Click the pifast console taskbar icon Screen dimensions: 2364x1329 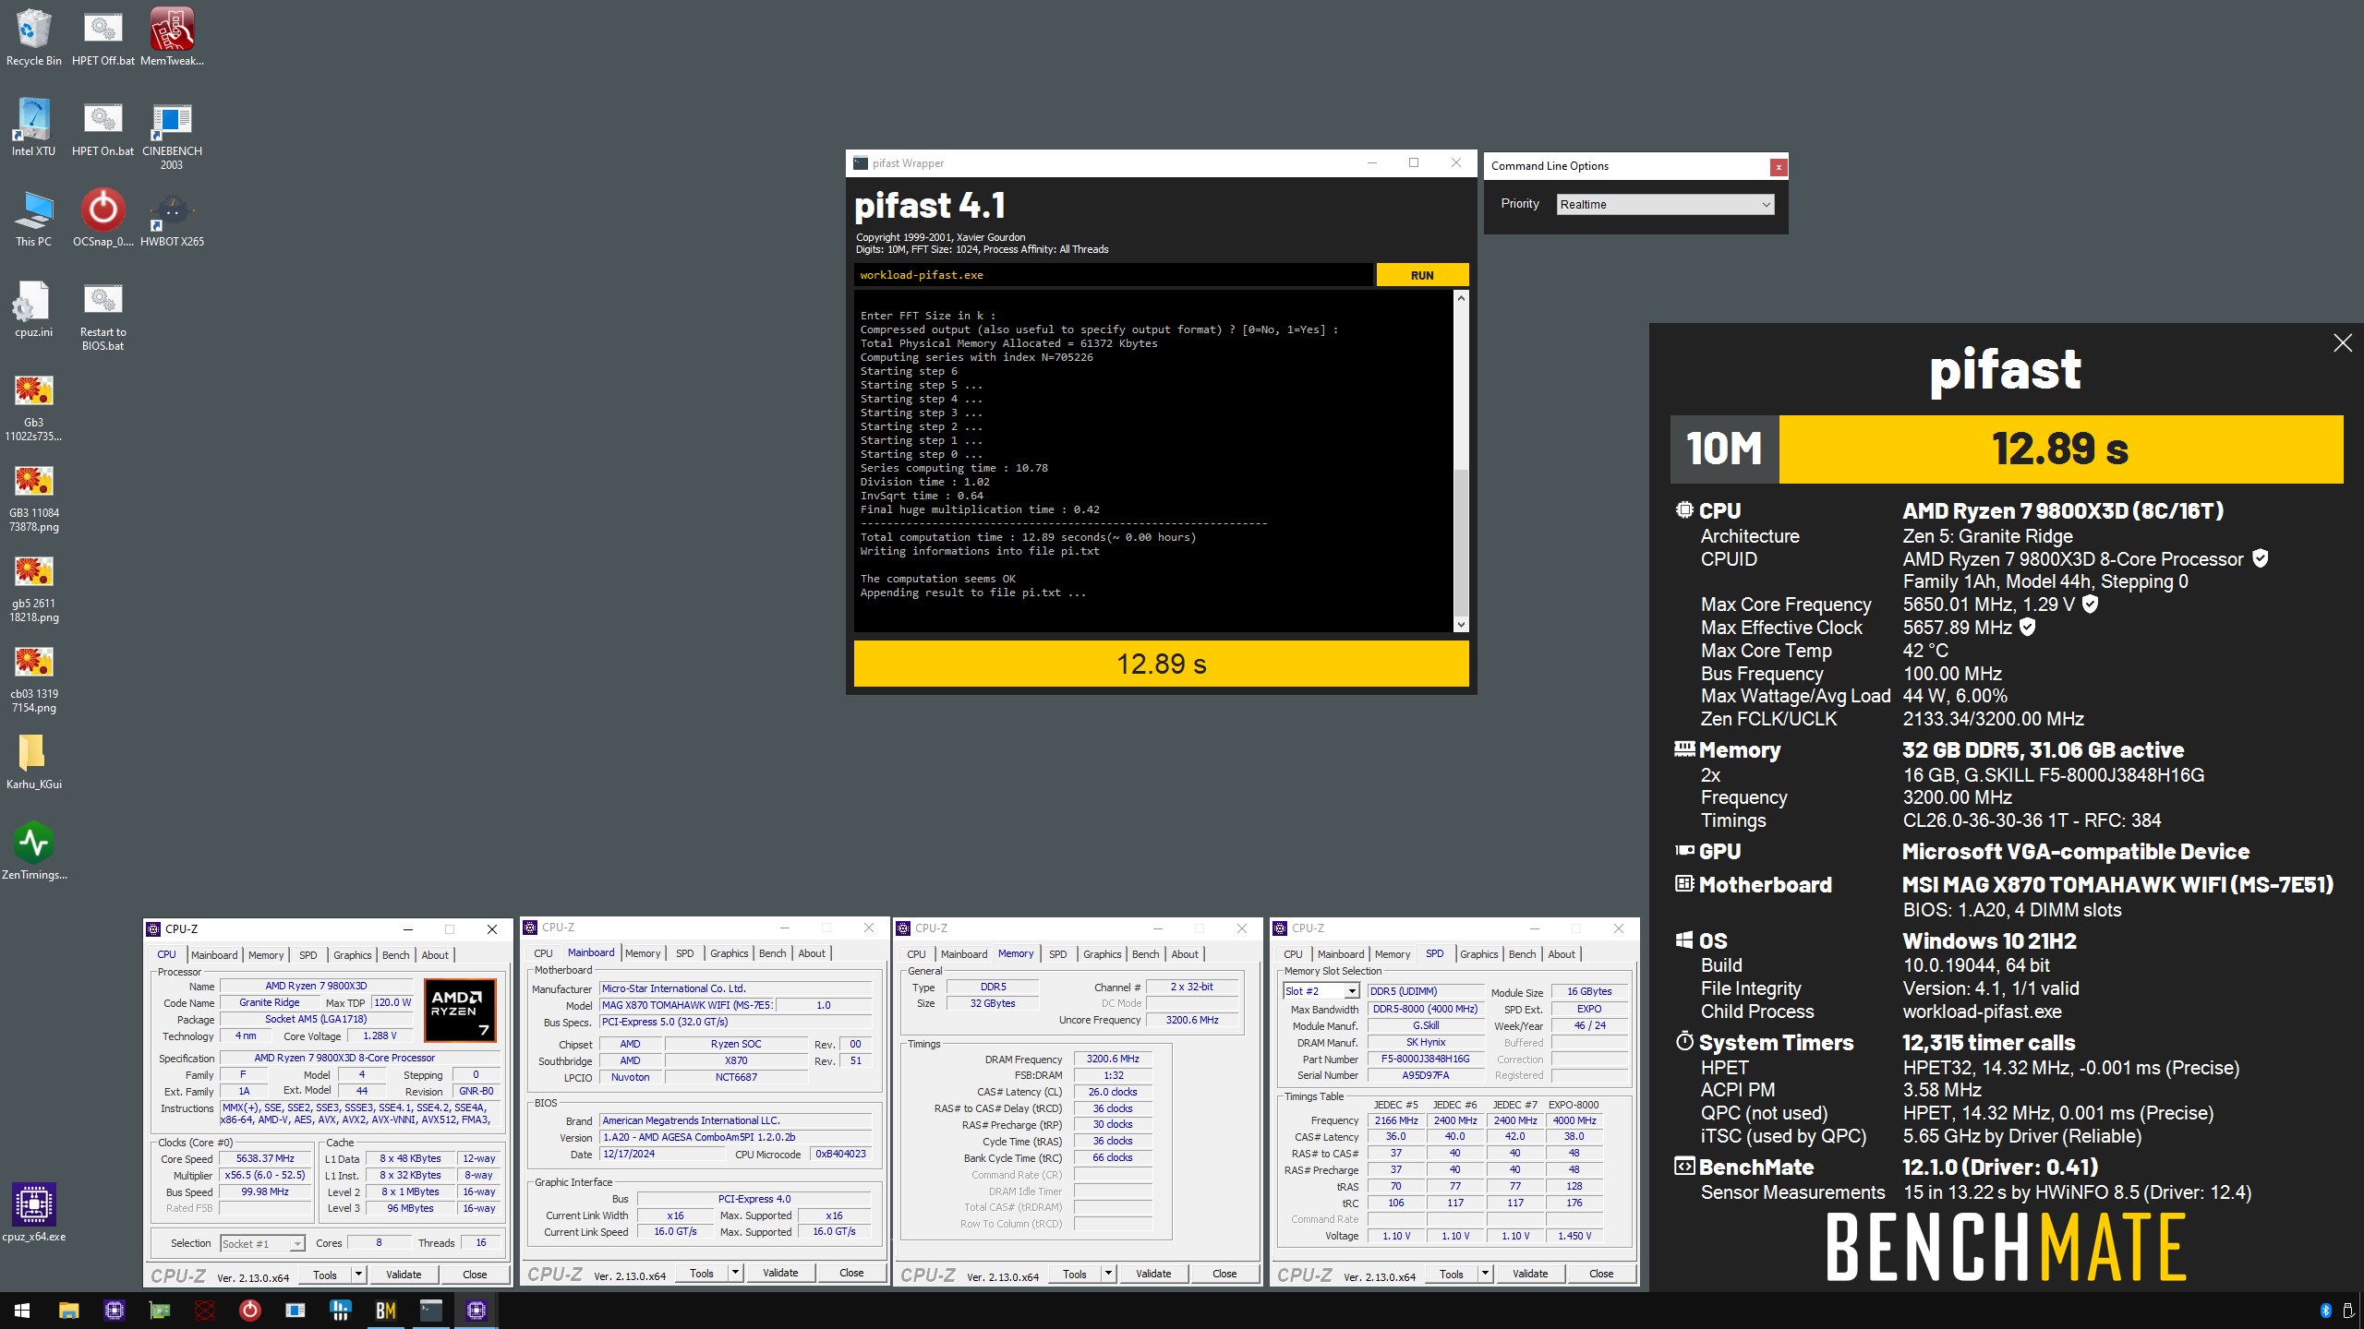point(431,1311)
